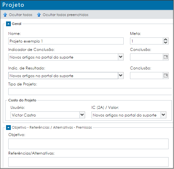Click Ocultar todos preenchidos link
Image resolution: width=174 pixels, height=169 pixels.
coord(65,15)
